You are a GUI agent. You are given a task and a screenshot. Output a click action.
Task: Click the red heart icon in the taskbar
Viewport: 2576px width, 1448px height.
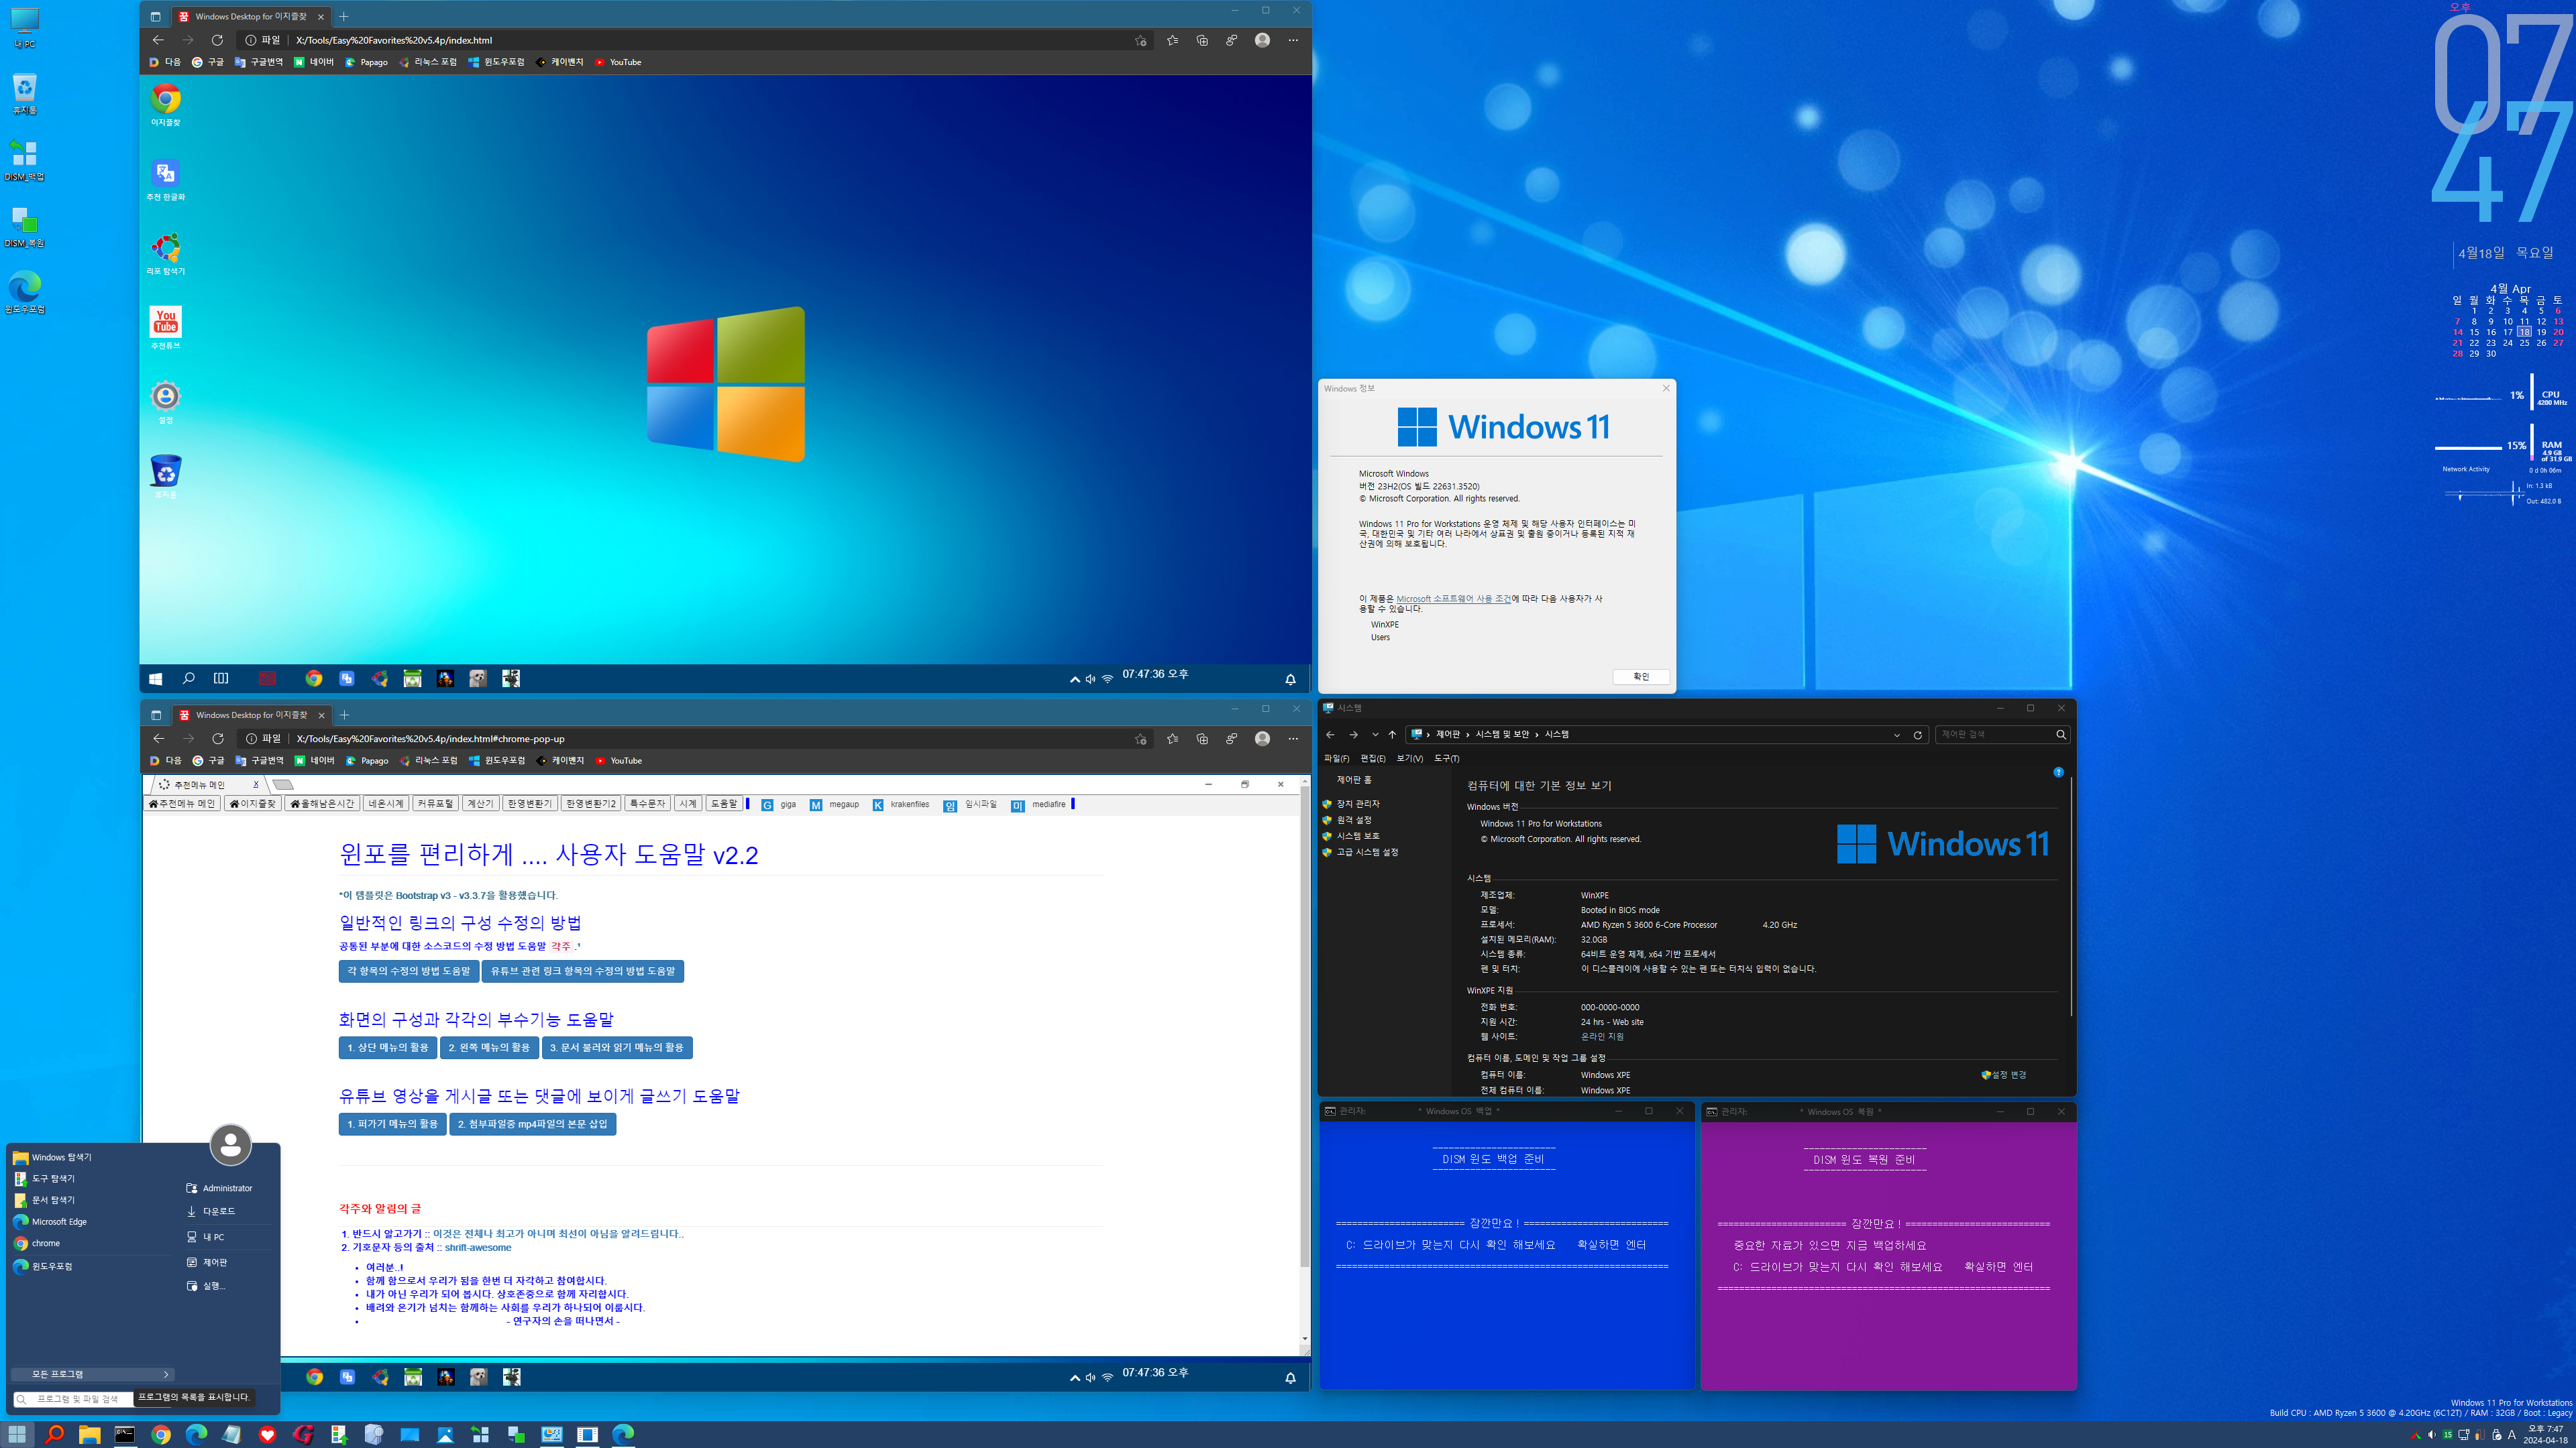[x=267, y=1434]
